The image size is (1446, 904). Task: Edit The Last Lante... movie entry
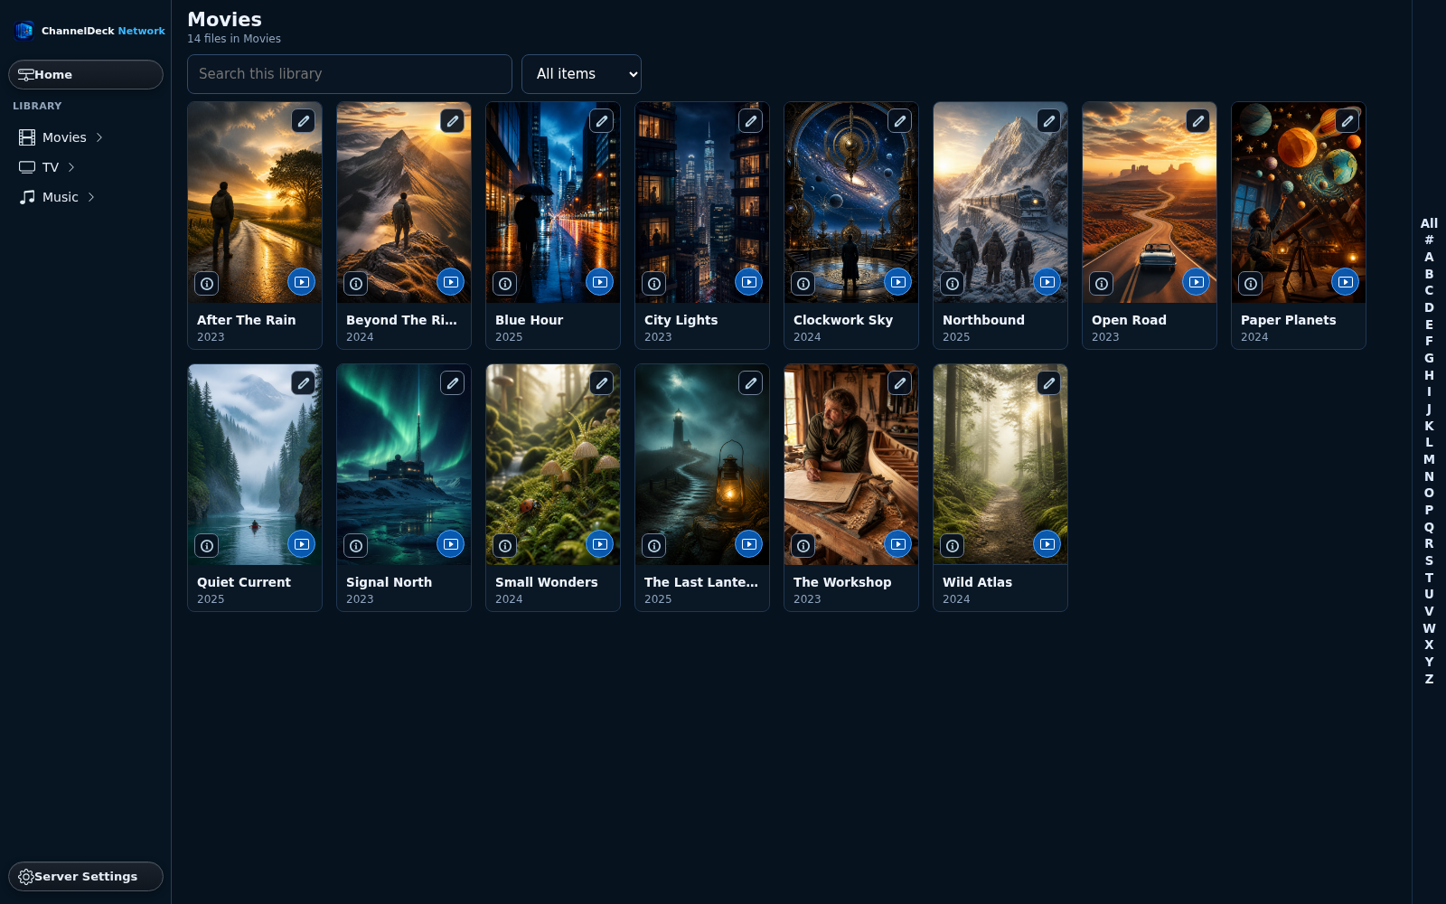[x=751, y=383]
